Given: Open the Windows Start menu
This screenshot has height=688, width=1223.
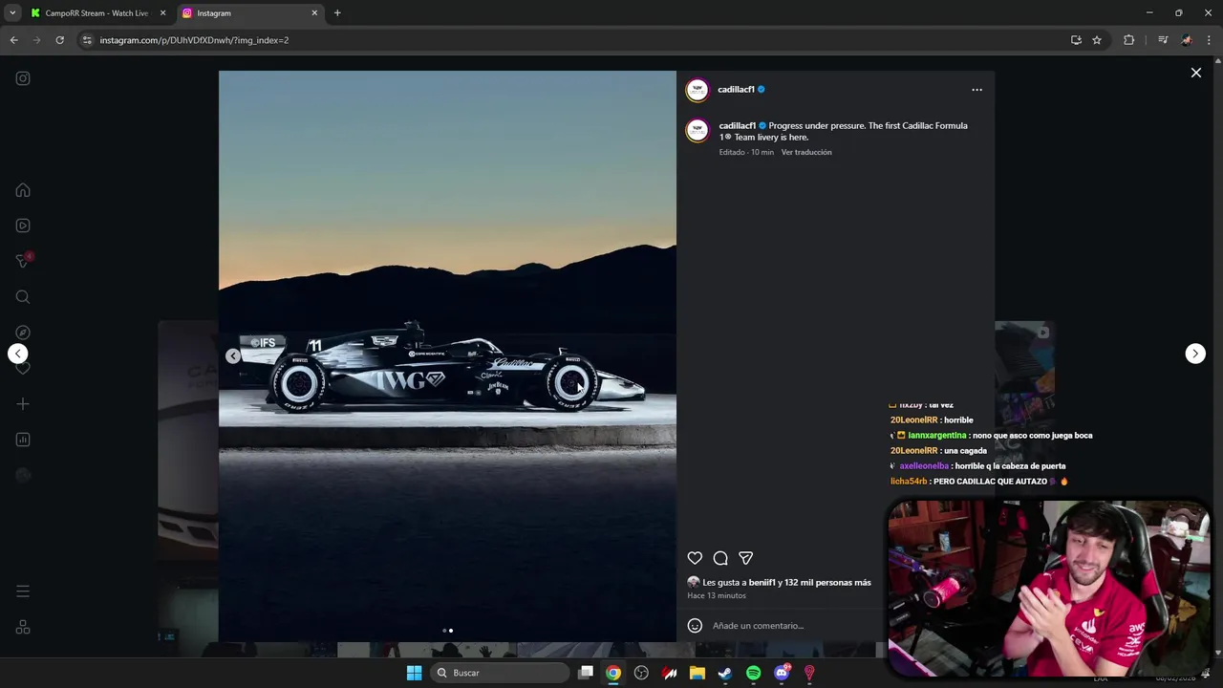Looking at the screenshot, I should 414,673.
